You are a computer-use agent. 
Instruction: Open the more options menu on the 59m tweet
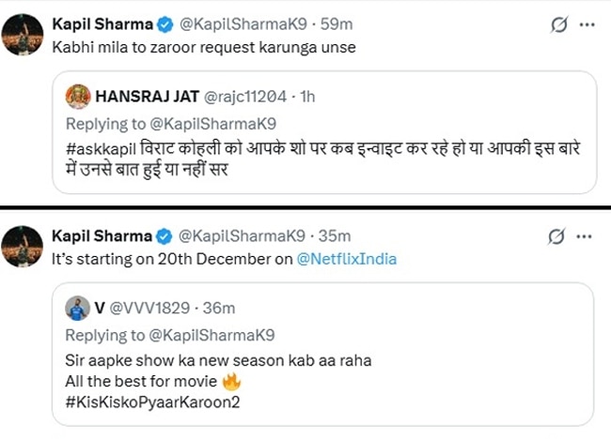[x=587, y=25]
